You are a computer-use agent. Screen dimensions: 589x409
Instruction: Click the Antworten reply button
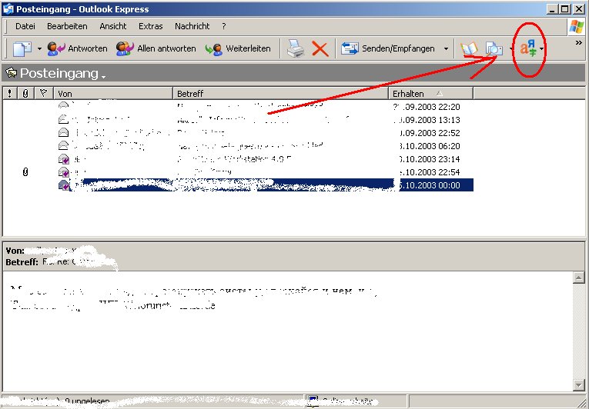[78, 48]
